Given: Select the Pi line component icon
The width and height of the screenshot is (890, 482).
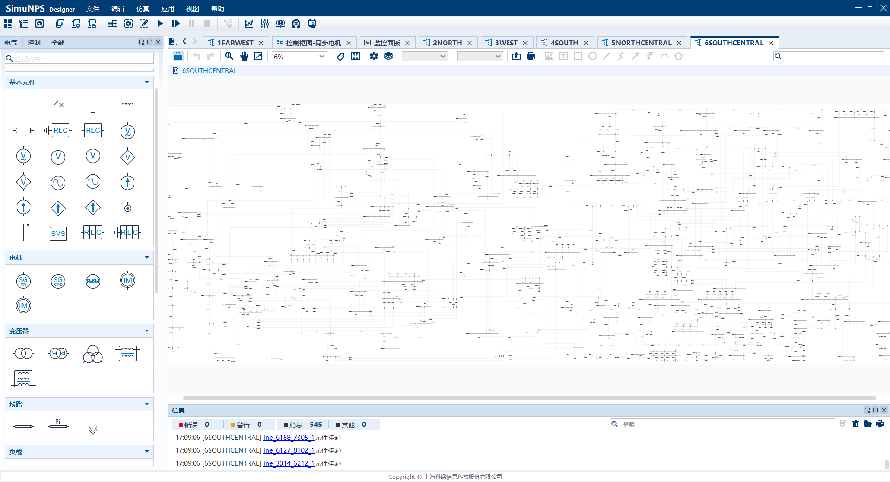Looking at the screenshot, I should point(58,424).
